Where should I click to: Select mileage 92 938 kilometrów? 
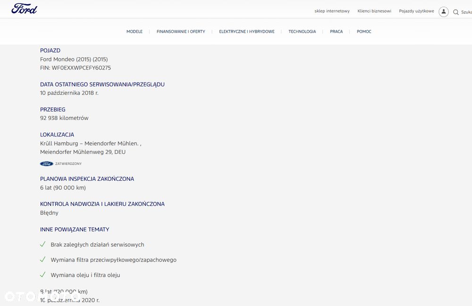coord(64,118)
